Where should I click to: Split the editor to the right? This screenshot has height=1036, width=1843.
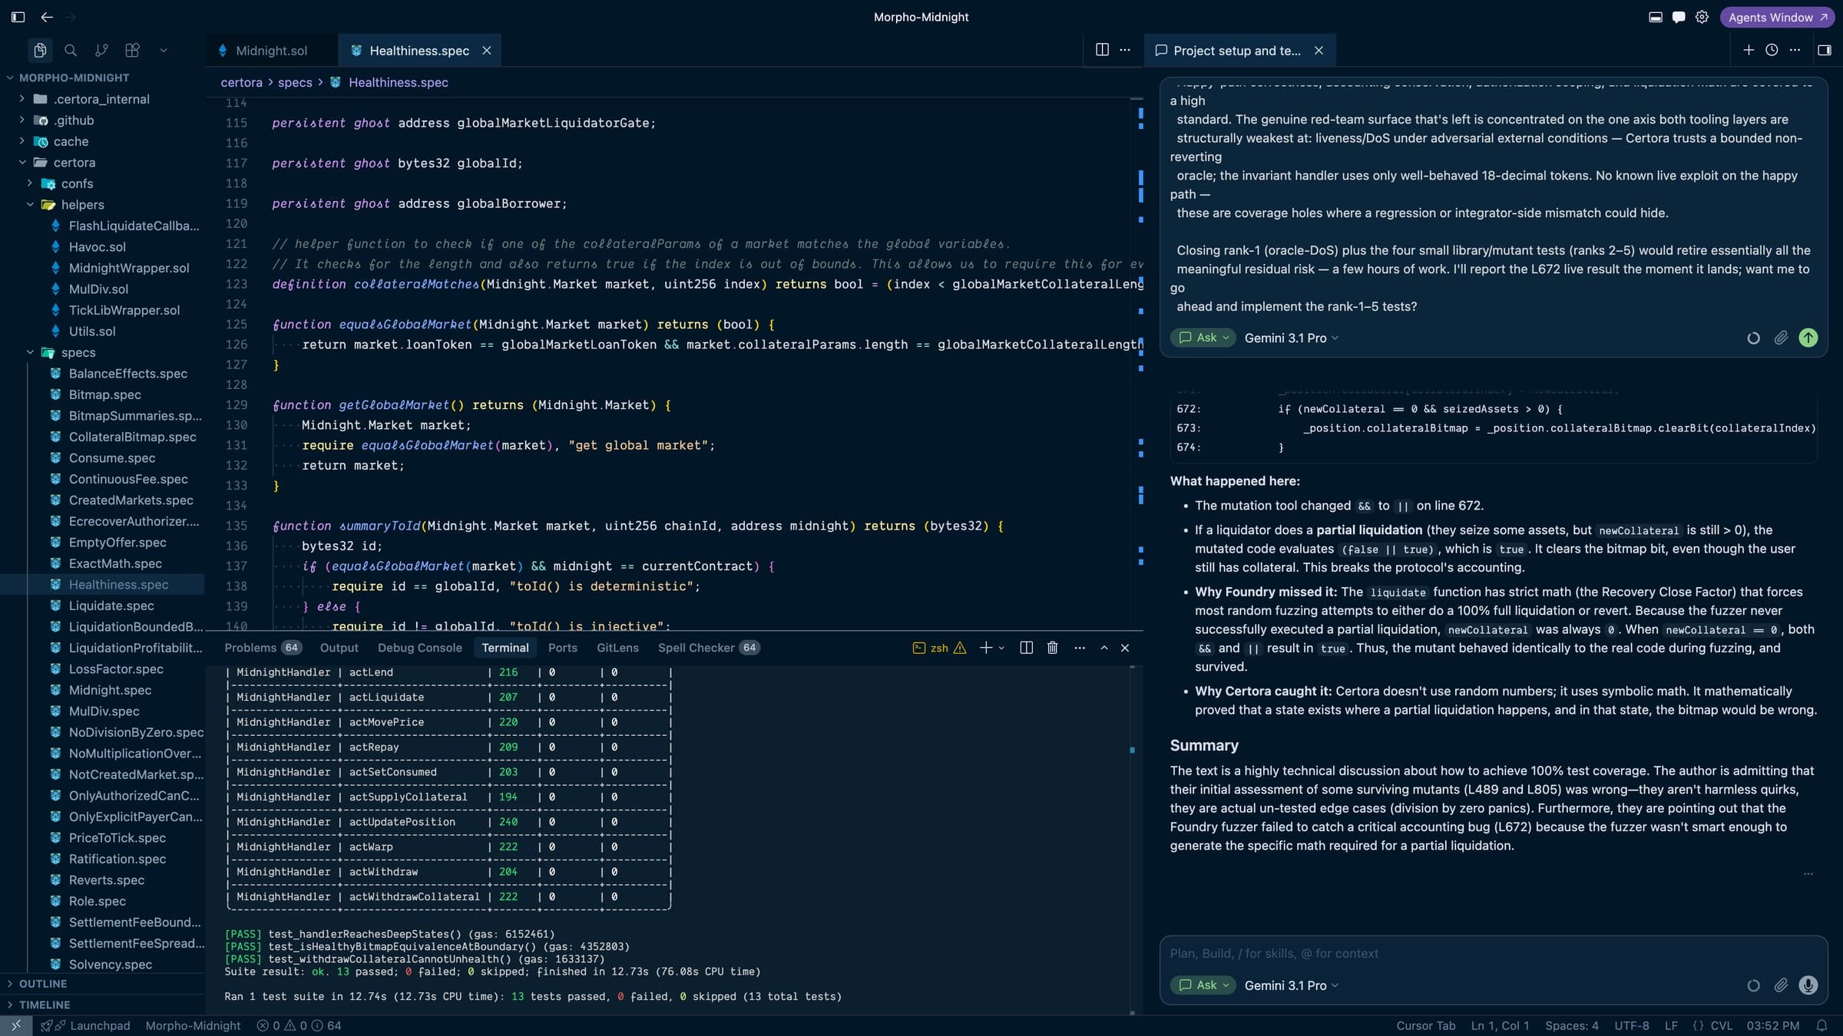pos(1102,50)
